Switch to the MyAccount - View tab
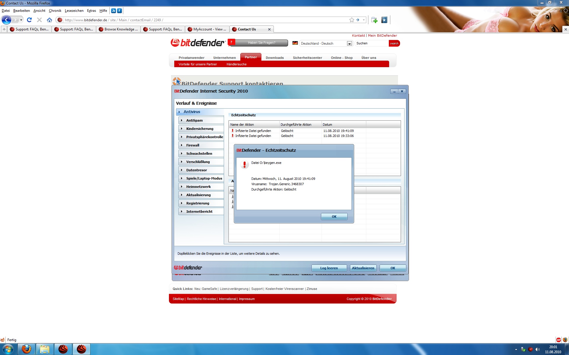569x355 pixels. [x=207, y=29]
